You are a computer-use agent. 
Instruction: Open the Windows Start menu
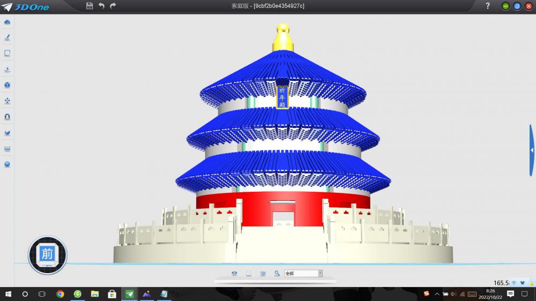[8, 294]
